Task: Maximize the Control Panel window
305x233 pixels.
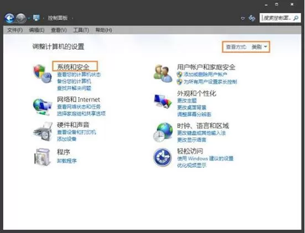Action: click(x=277, y=4)
